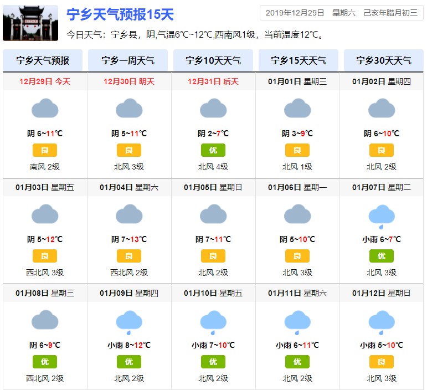Click the light rain icon for 01月07日
This screenshot has width=427, height=390.
(x=382, y=217)
